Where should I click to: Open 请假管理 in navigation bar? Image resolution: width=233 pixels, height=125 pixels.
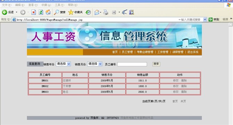coord(178,52)
